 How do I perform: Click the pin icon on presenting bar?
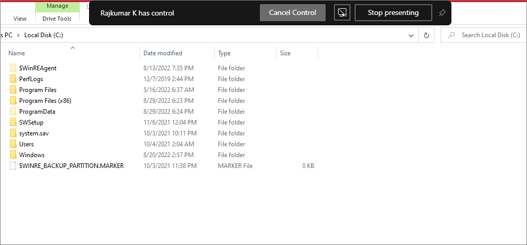[442, 13]
